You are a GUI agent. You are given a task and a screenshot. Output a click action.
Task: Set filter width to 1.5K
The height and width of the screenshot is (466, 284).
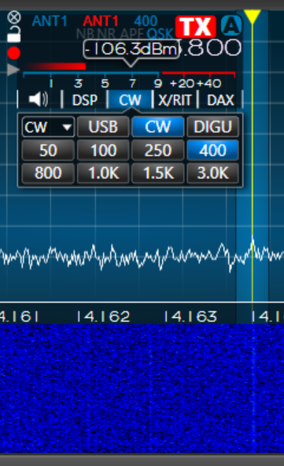(x=157, y=173)
